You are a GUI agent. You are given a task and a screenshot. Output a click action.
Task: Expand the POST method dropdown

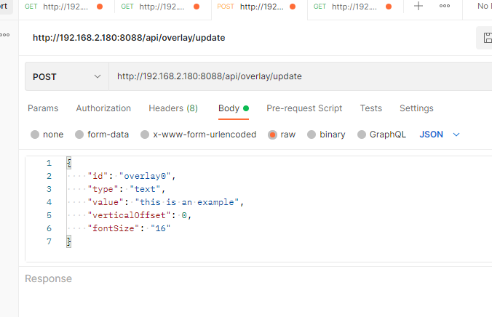click(x=67, y=76)
